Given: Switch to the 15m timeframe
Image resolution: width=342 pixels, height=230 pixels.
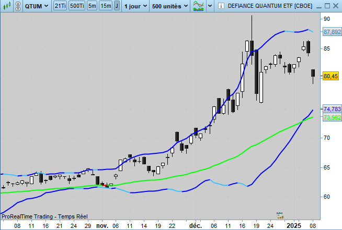Looking at the screenshot, I should point(106,6).
